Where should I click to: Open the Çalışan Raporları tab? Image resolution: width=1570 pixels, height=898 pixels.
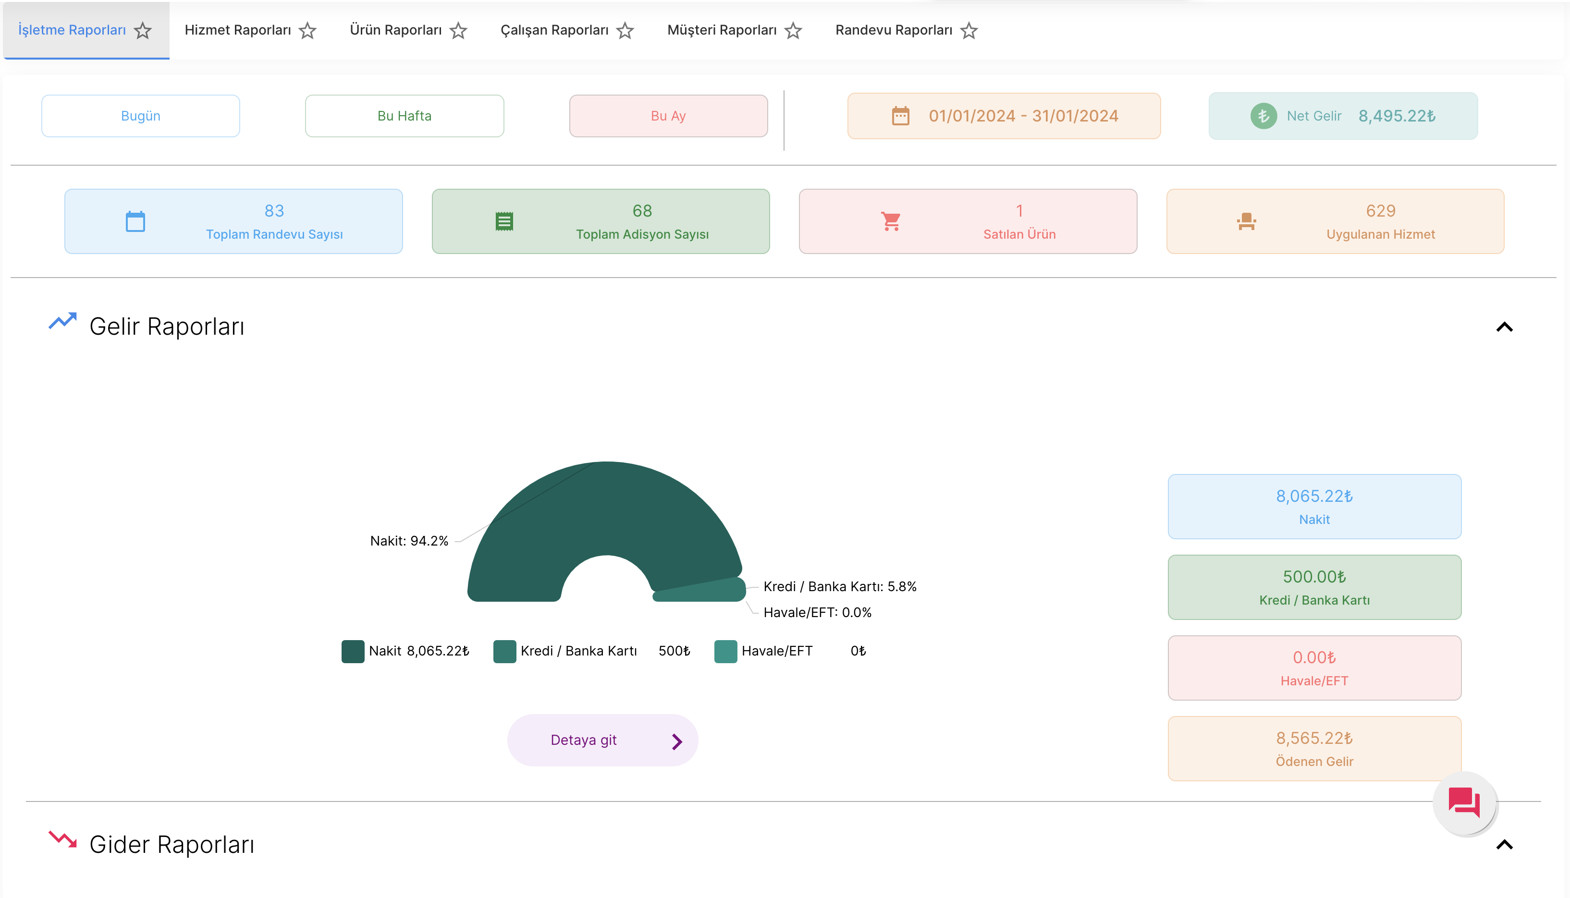pyautogui.click(x=554, y=30)
